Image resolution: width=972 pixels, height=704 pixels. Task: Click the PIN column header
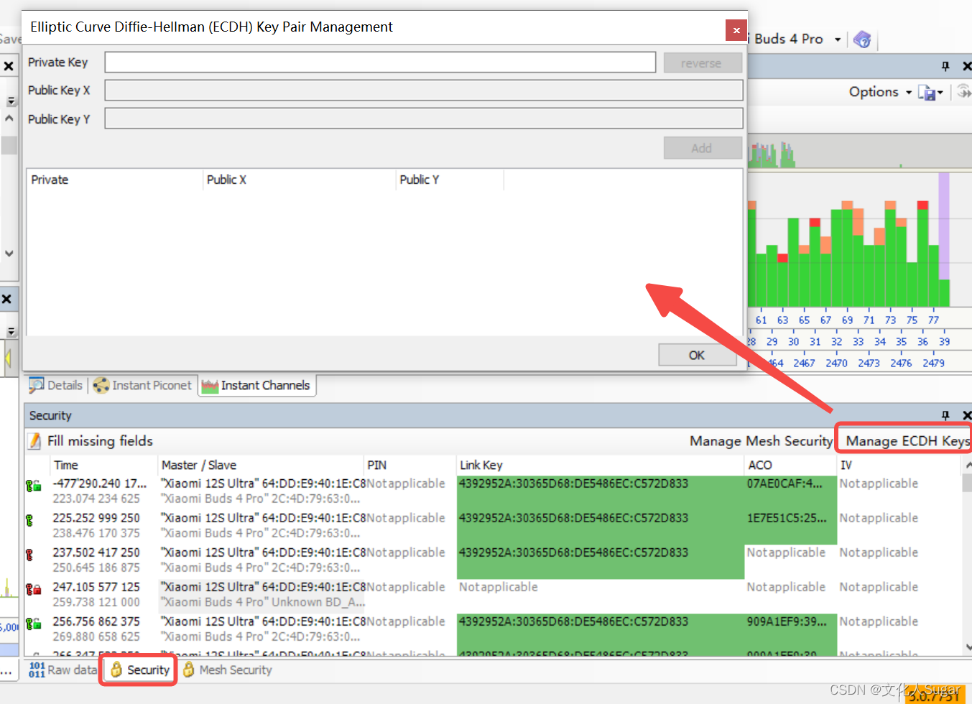tap(409, 465)
